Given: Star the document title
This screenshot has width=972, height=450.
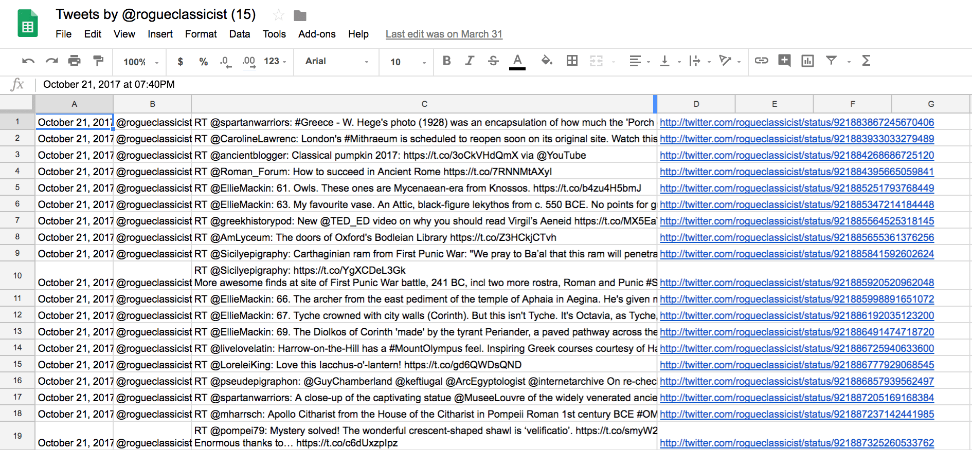Looking at the screenshot, I should [279, 15].
